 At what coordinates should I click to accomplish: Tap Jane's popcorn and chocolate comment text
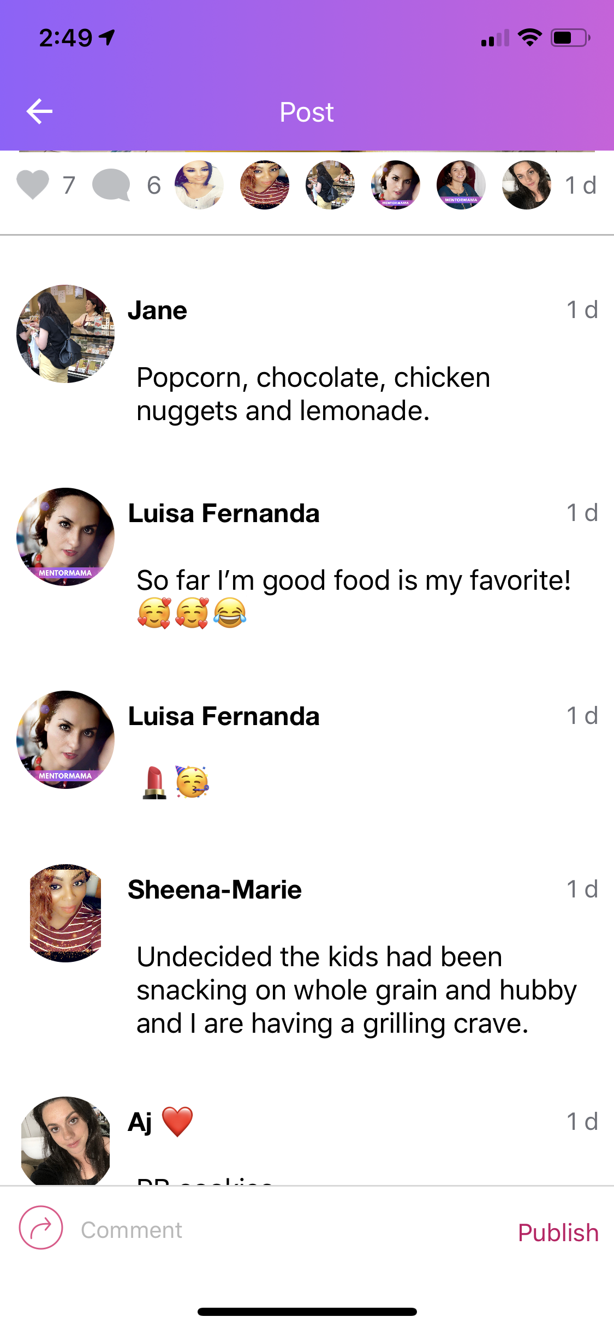click(x=313, y=394)
